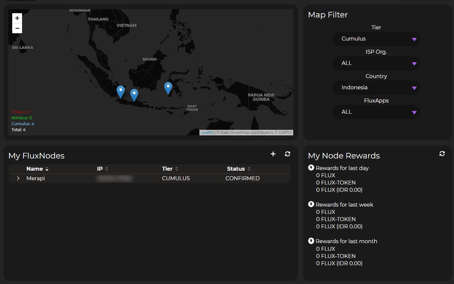Click the Stratus: 0 legend entry

pos(21,112)
